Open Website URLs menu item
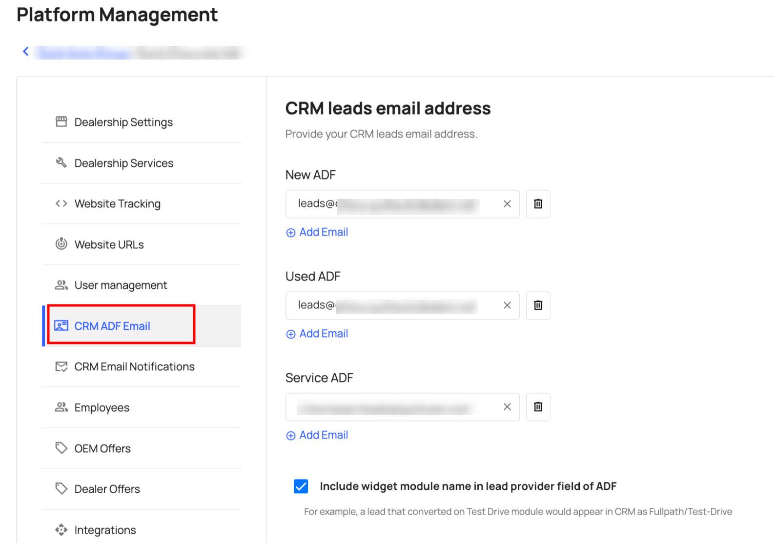The height and width of the screenshot is (543, 774). click(142, 244)
